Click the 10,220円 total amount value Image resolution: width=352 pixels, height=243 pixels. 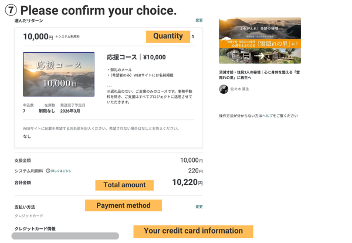coord(187,183)
